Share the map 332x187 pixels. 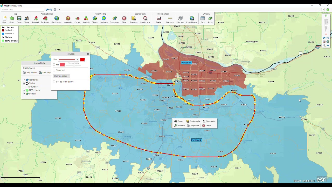pyautogui.click(x=27, y=19)
